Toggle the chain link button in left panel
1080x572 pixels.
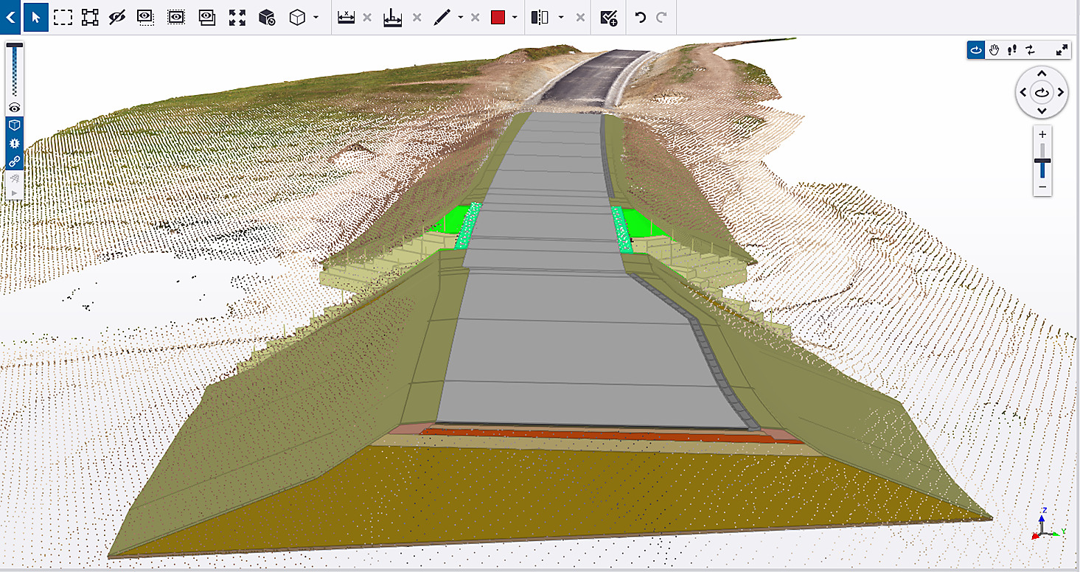15,161
